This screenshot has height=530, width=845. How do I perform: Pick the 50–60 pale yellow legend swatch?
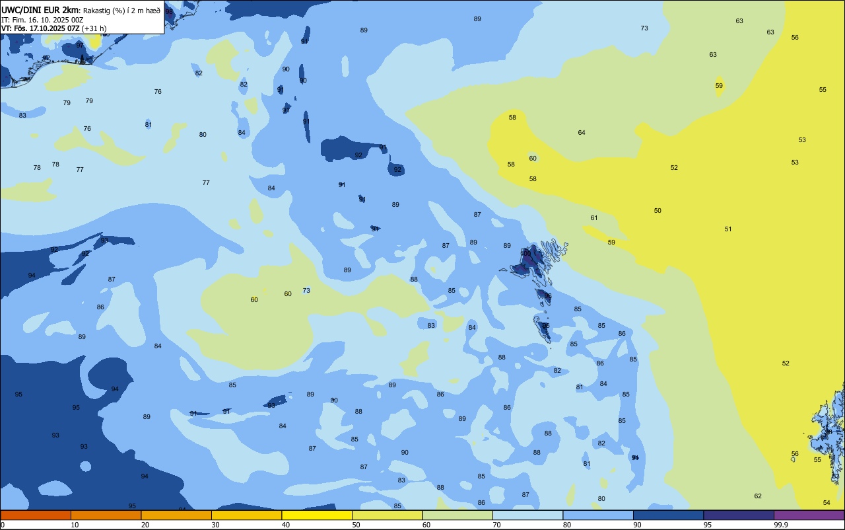click(x=387, y=515)
